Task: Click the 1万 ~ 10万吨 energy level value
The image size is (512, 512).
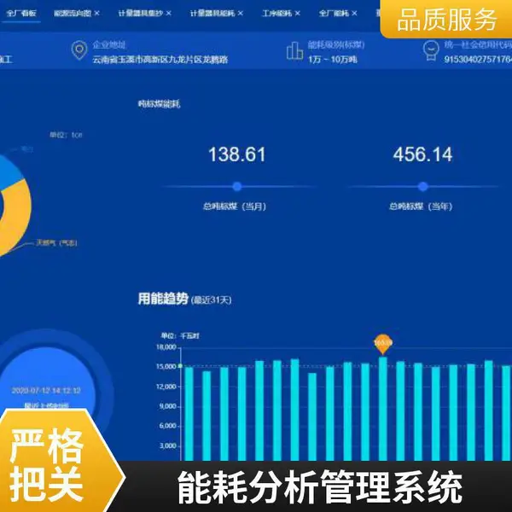Action: click(x=333, y=60)
